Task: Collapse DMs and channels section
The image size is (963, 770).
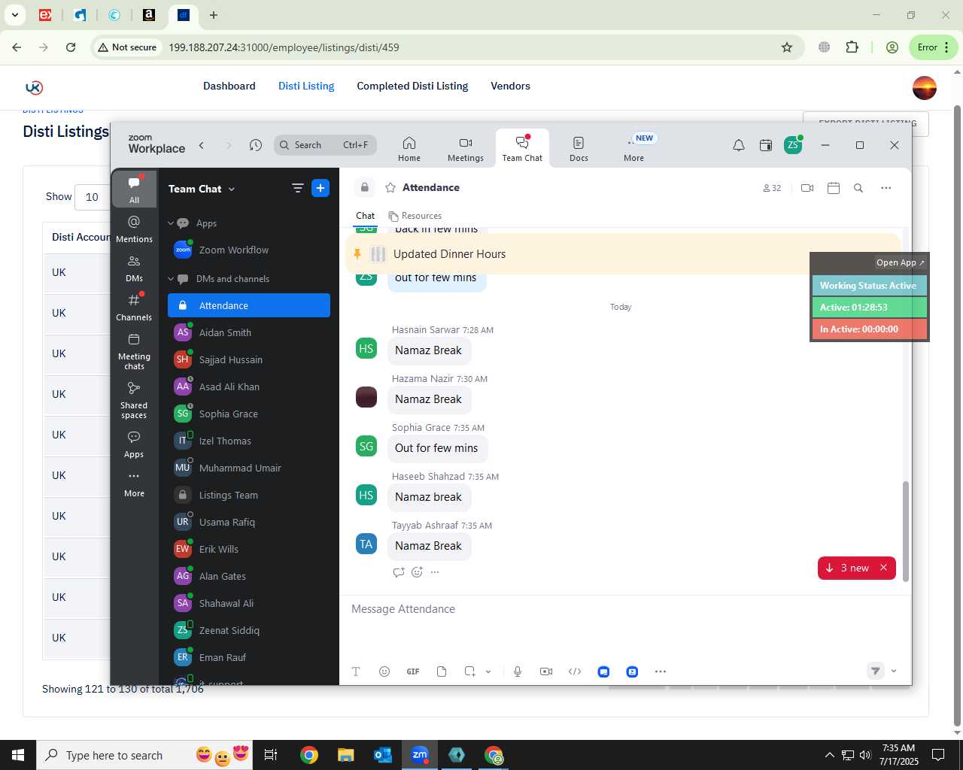Action: (x=171, y=279)
